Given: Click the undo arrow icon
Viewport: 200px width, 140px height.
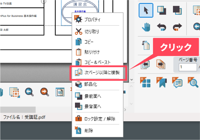Looking at the screenshot, I should click(162, 27).
